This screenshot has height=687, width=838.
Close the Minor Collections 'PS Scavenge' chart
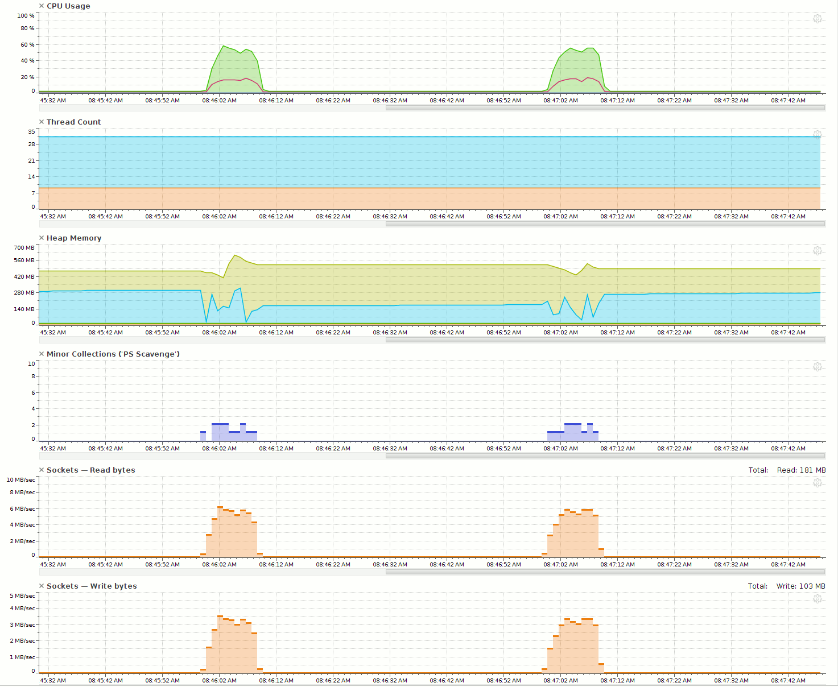42,354
